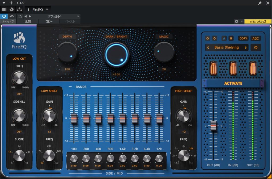Click the routing/sidechain icon in the top toolbar

click(x=19, y=10)
